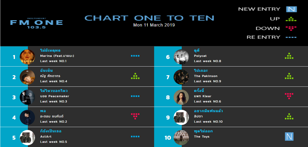The image size is (308, 147).
Task: Click the N new entry icon for The Toys
Action: pyautogui.click(x=289, y=137)
